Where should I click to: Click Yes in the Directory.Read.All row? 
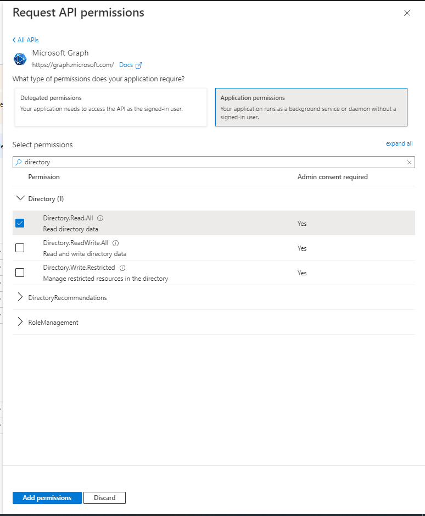tap(302, 224)
